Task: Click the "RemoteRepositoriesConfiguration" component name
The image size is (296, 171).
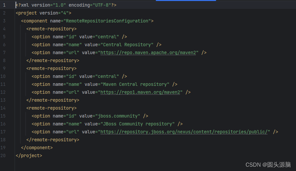Action: (107, 21)
